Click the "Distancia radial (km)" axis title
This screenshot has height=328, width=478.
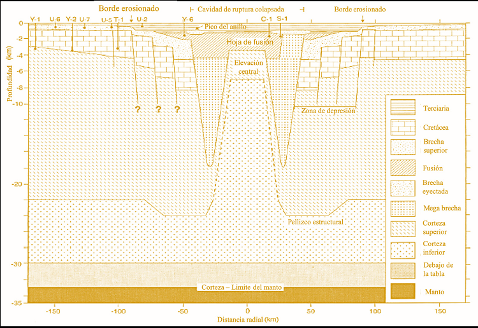tap(246, 319)
